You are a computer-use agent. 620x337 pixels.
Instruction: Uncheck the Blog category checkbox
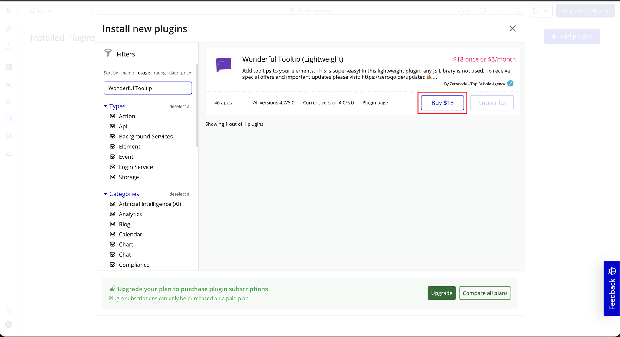[x=113, y=224]
